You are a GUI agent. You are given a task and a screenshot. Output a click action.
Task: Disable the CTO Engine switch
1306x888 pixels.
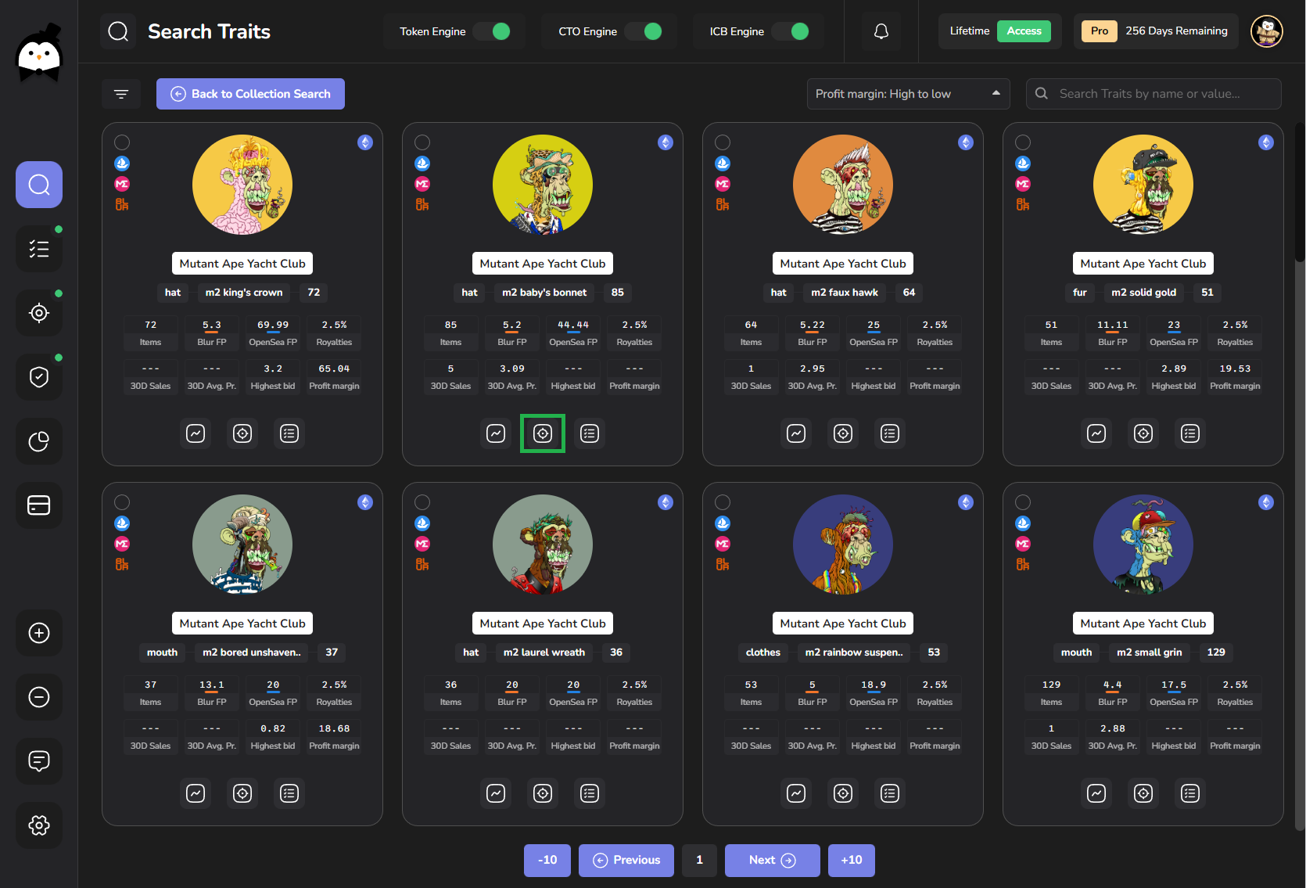coord(644,31)
